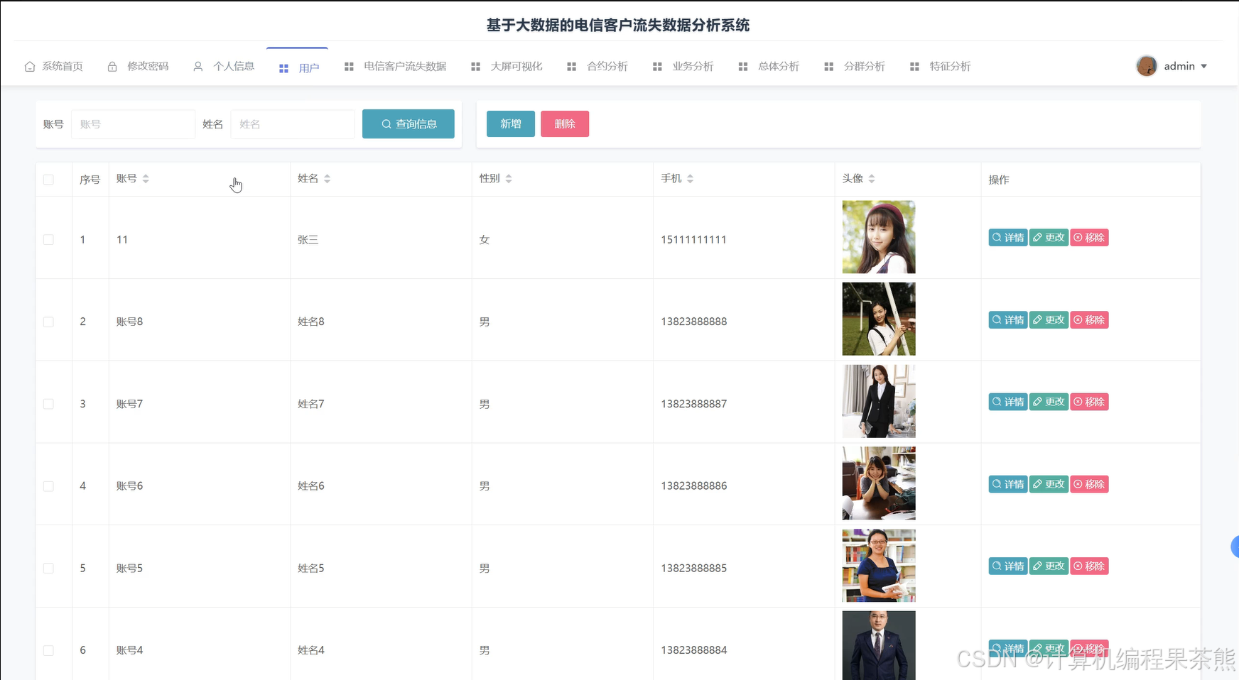Click 更改 for 账号6

(x=1049, y=484)
